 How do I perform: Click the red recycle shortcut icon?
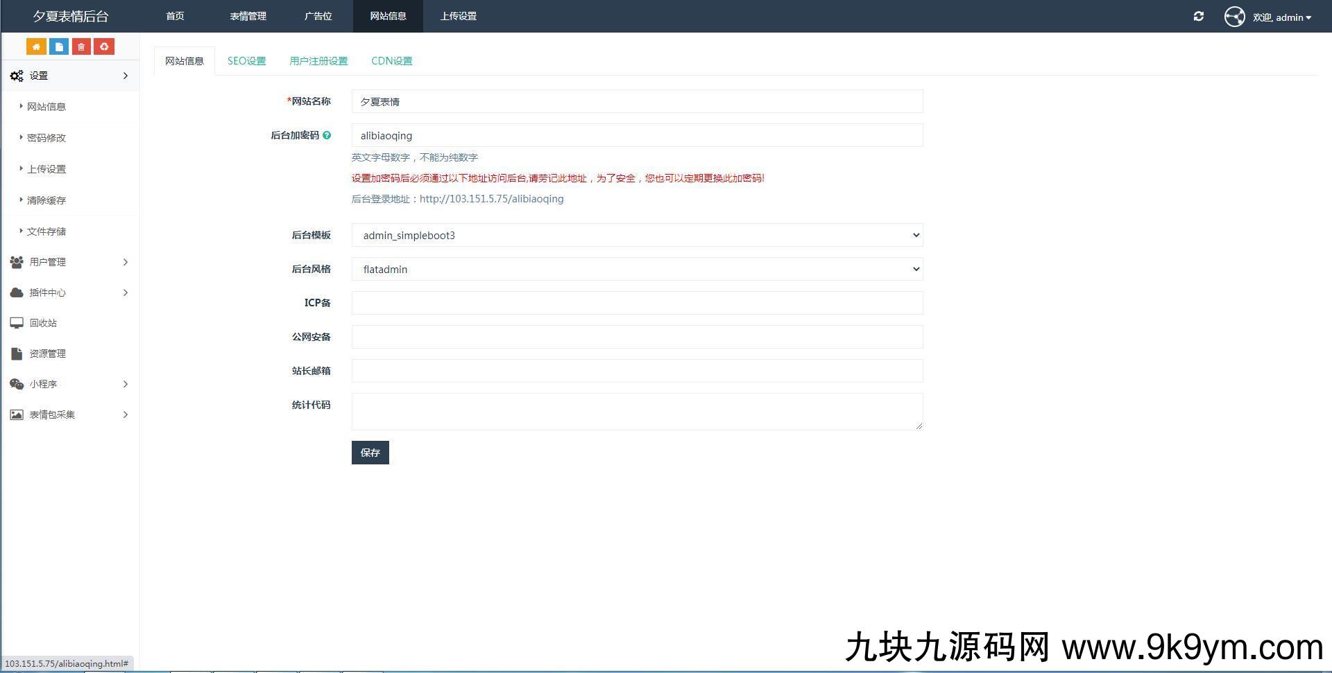tap(104, 46)
